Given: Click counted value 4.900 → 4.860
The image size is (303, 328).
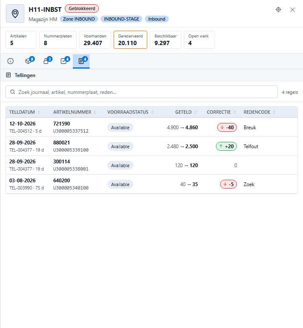Looking at the screenshot, I should click(182, 128).
